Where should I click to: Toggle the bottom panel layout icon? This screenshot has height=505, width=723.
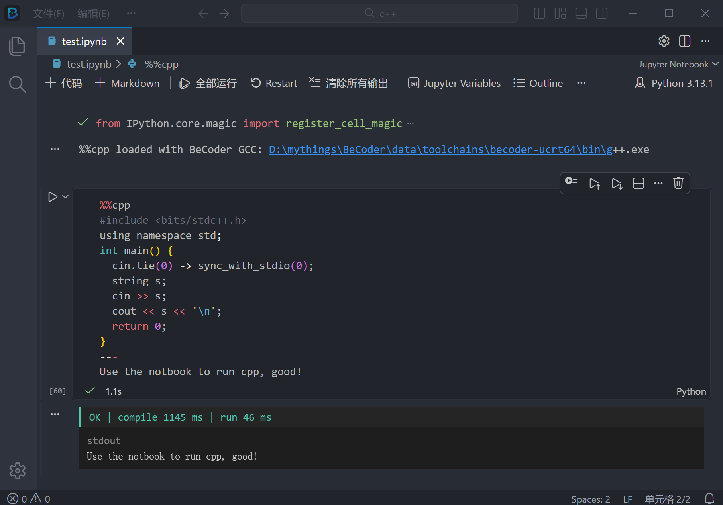click(x=581, y=14)
